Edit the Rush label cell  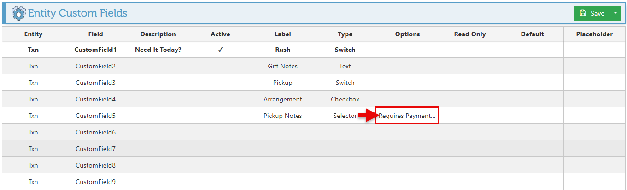pyautogui.click(x=282, y=50)
